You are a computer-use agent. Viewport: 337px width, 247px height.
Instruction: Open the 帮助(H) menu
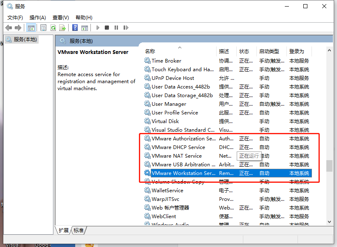[84, 17]
